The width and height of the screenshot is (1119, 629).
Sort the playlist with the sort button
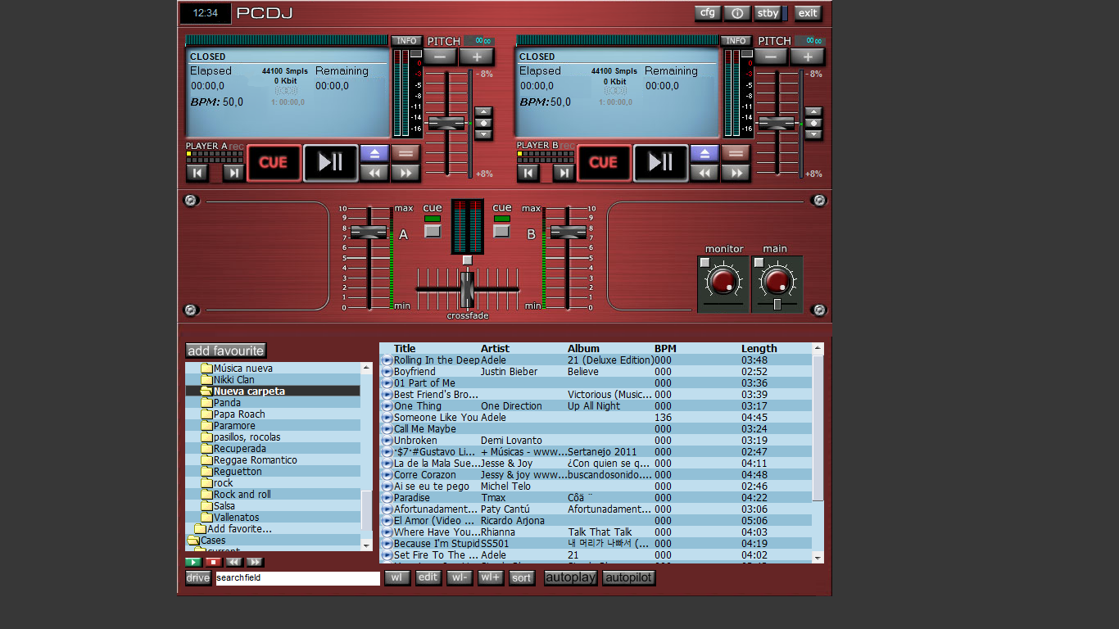(522, 577)
